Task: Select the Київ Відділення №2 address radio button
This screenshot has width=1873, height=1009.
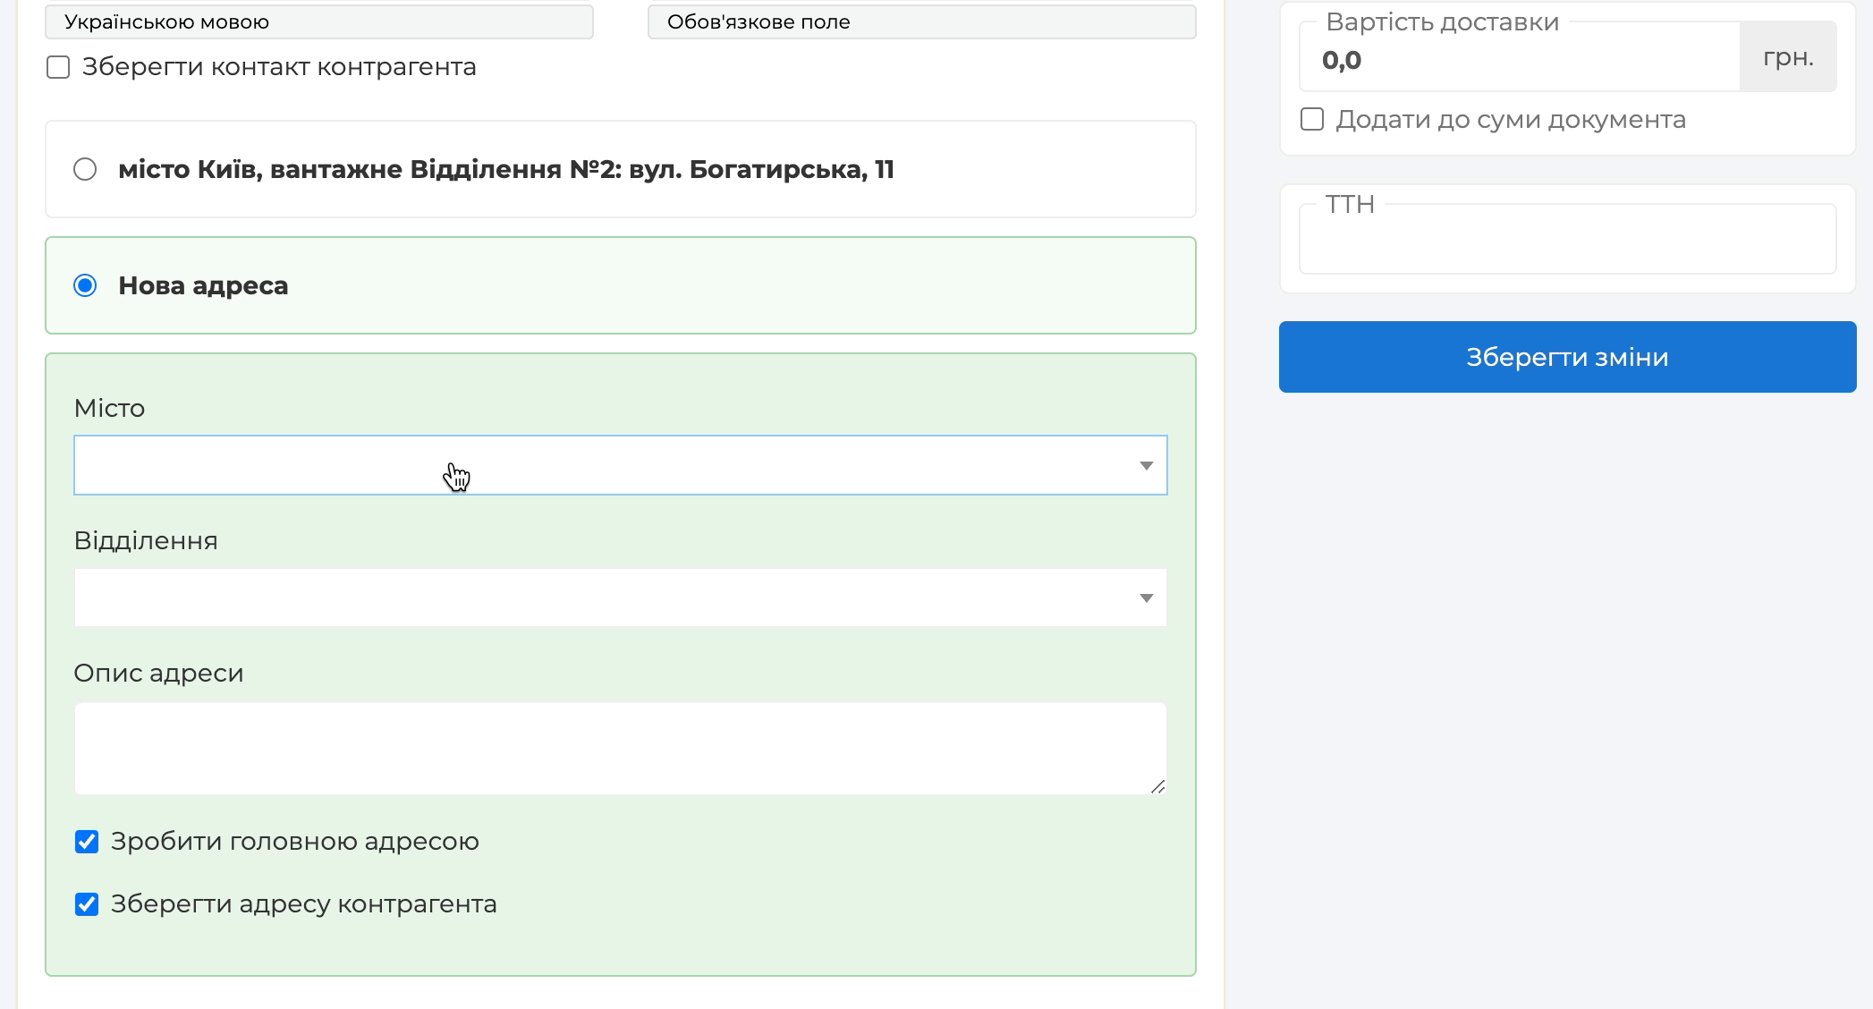Action: (x=85, y=169)
